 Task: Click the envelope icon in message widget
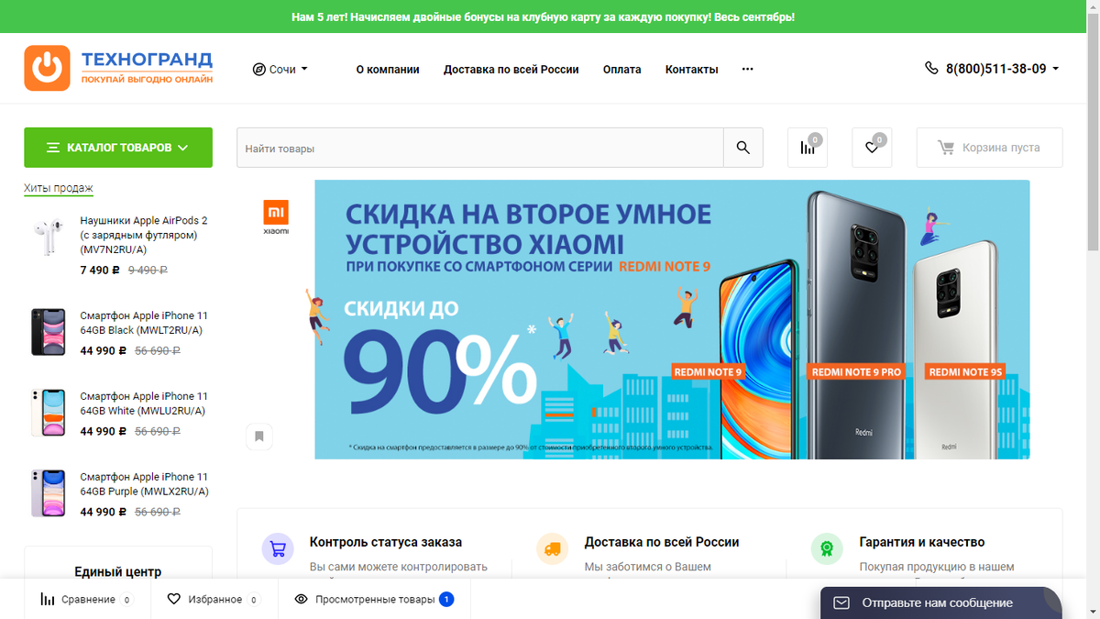point(841,602)
